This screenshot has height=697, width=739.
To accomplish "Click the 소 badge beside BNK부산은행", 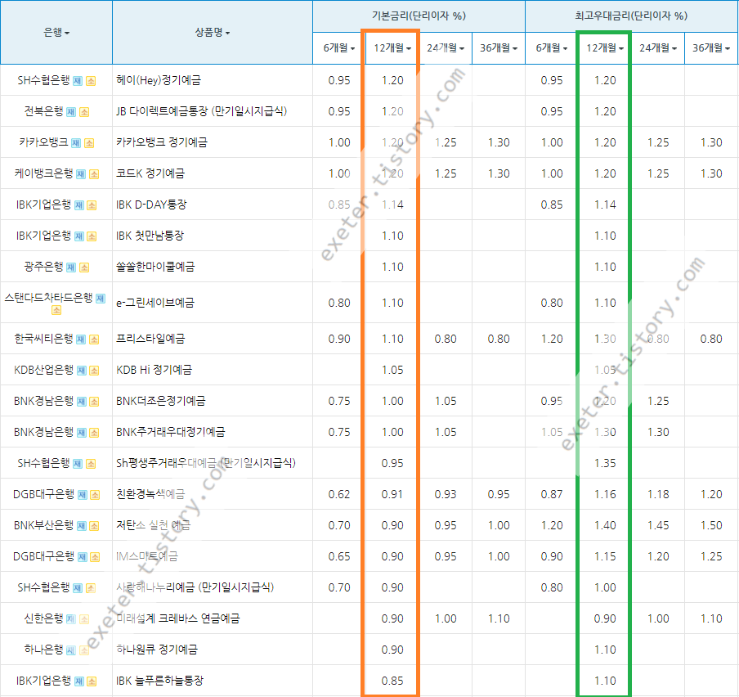I will pyautogui.click(x=94, y=526).
